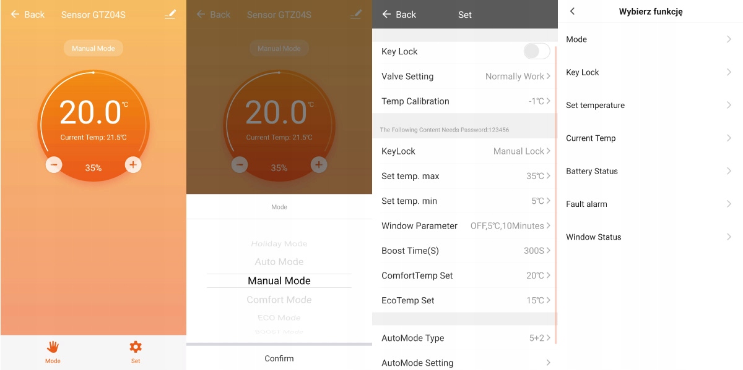This screenshot has height=370, width=743.
Task: Open Window Status function
Action: tap(650, 237)
